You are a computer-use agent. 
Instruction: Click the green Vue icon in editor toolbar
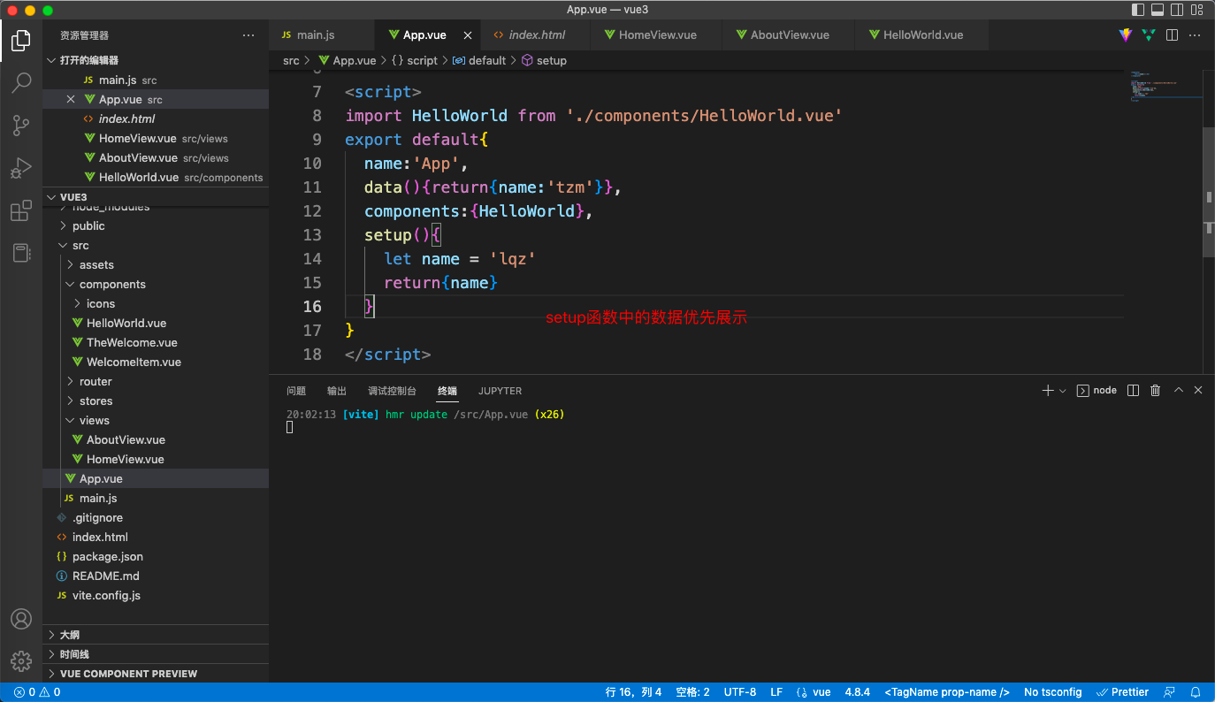(x=1149, y=35)
